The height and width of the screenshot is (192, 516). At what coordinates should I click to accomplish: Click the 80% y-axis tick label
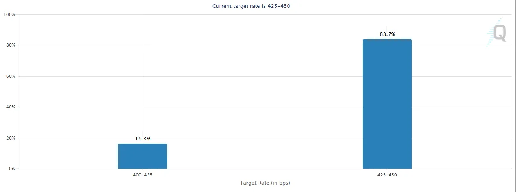10,45
